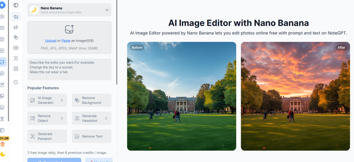The image size is (354, 162).
Task: Open the pen-and-note writing tool icon
Action: [x=2, y=85]
